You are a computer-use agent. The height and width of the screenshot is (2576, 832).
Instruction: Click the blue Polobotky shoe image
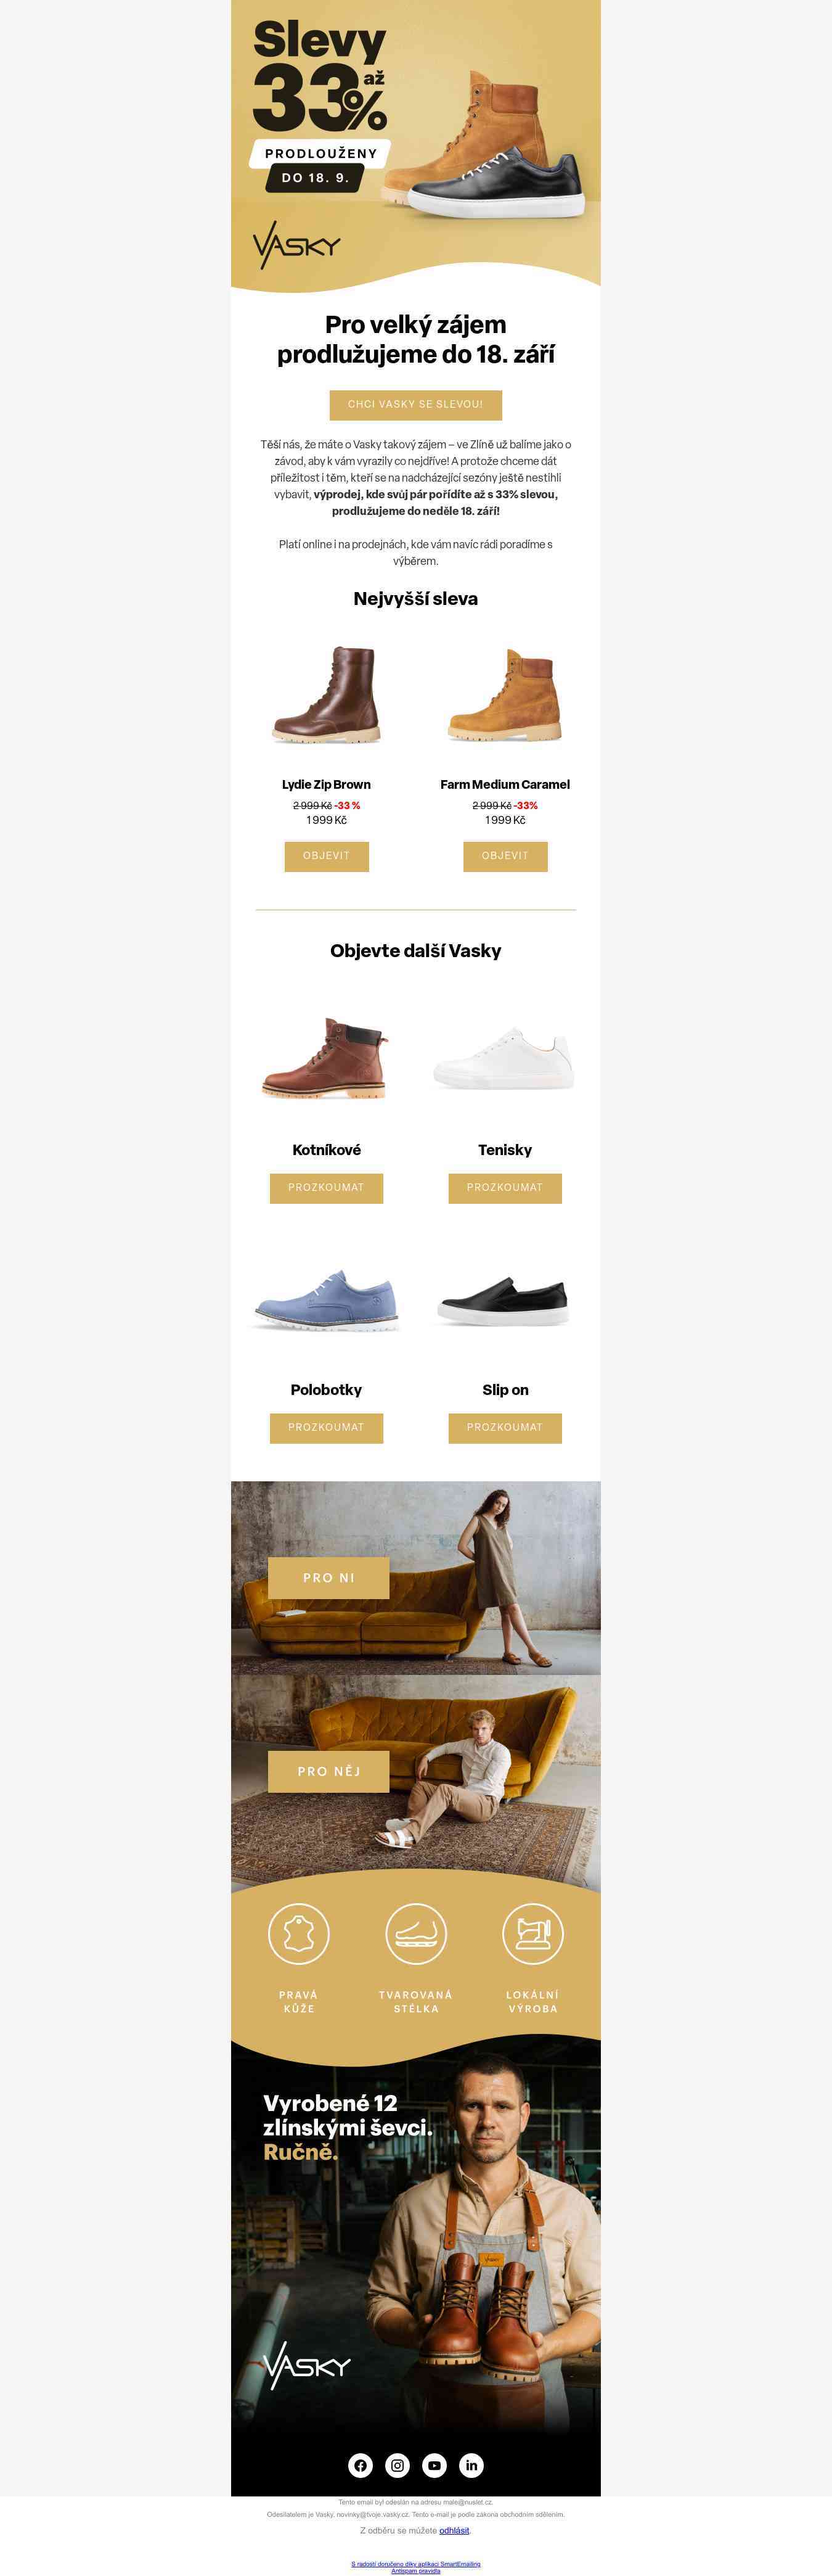click(x=327, y=1300)
